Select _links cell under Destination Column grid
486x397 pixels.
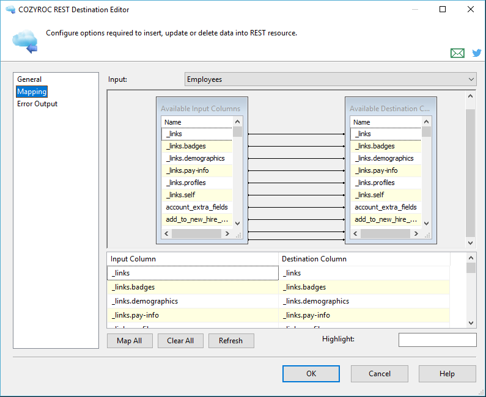364,273
